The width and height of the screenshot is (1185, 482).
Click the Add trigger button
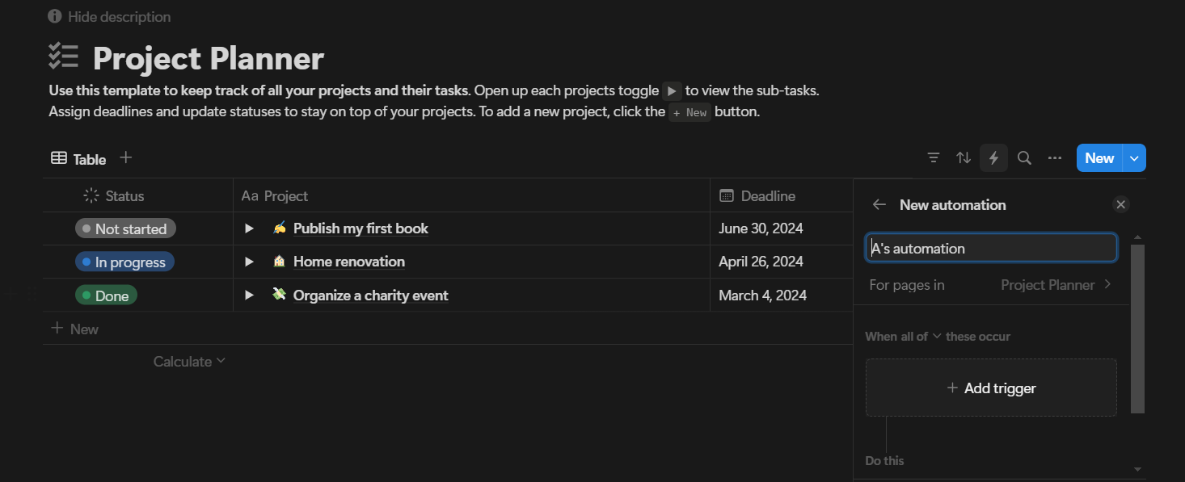(x=991, y=388)
